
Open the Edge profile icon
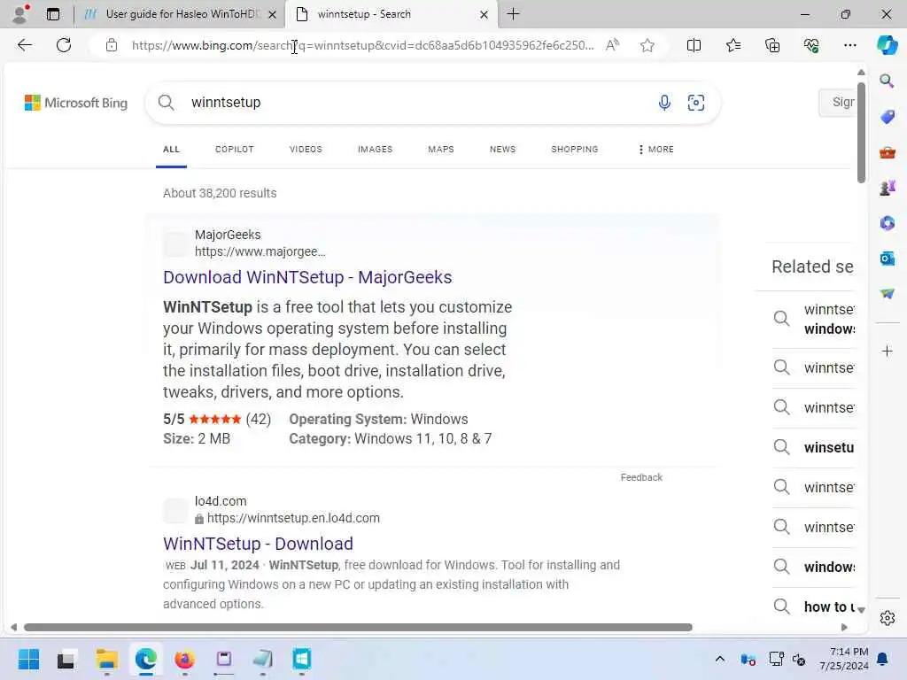coord(19,14)
